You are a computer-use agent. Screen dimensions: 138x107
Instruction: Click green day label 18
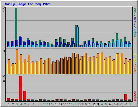tap(77, 104)
